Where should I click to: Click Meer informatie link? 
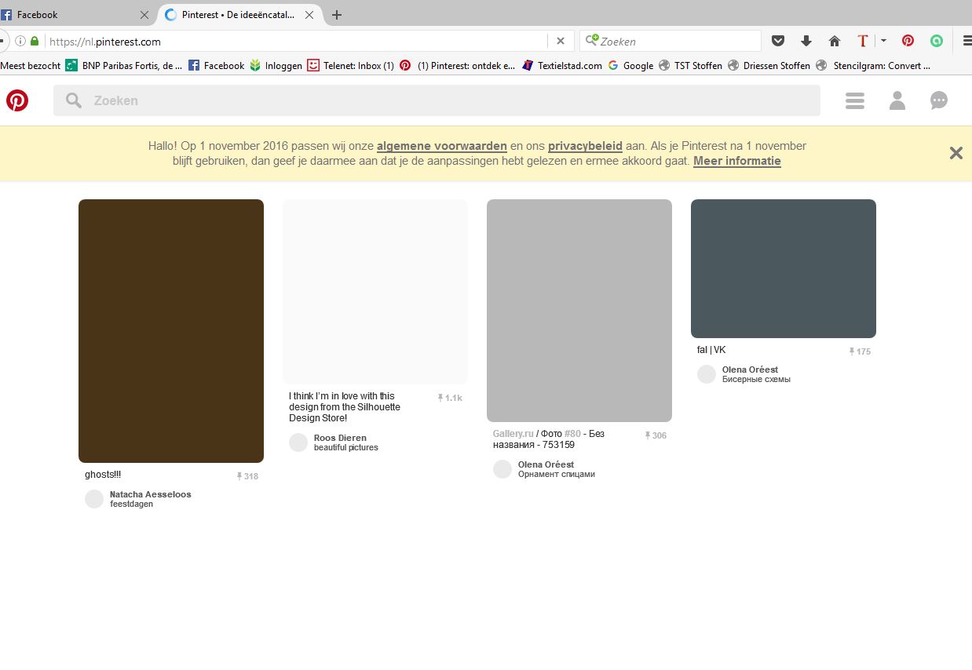[x=737, y=161]
